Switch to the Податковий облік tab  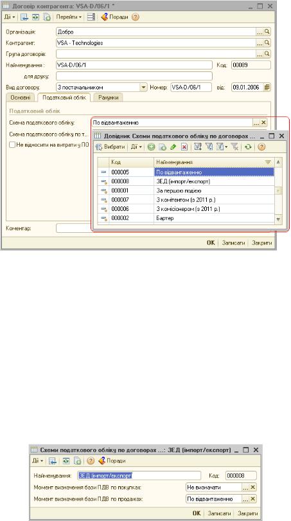click(64, 97)
